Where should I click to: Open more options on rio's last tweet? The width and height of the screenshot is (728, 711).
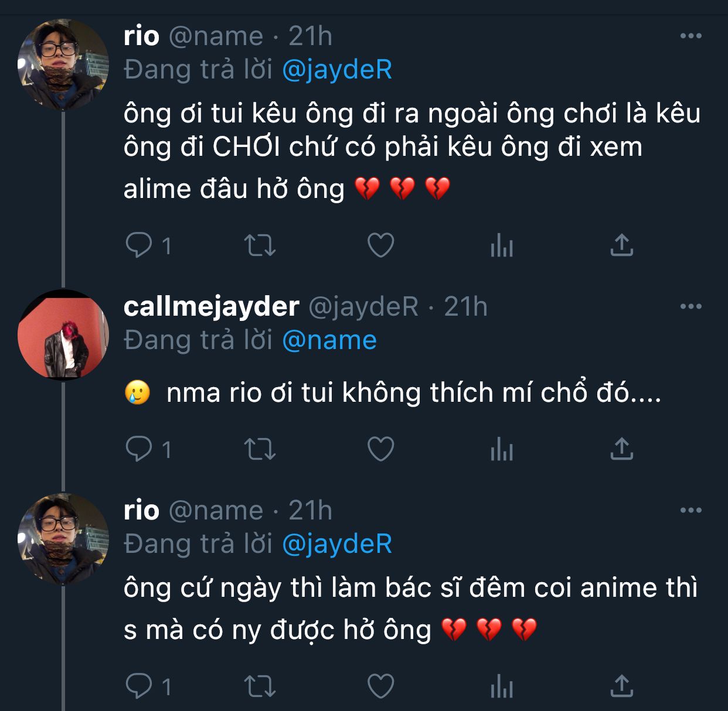[x=690, y=511]
